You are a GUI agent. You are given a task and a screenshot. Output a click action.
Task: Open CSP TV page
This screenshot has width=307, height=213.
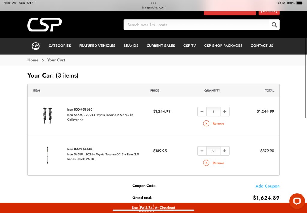(x=190, y=46)
